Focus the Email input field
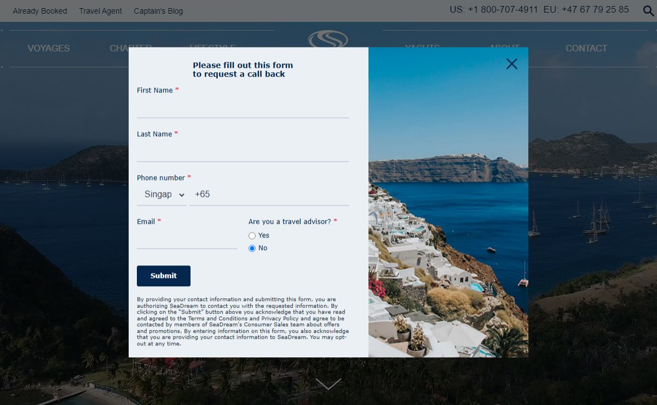 click(x=187, y=239)
